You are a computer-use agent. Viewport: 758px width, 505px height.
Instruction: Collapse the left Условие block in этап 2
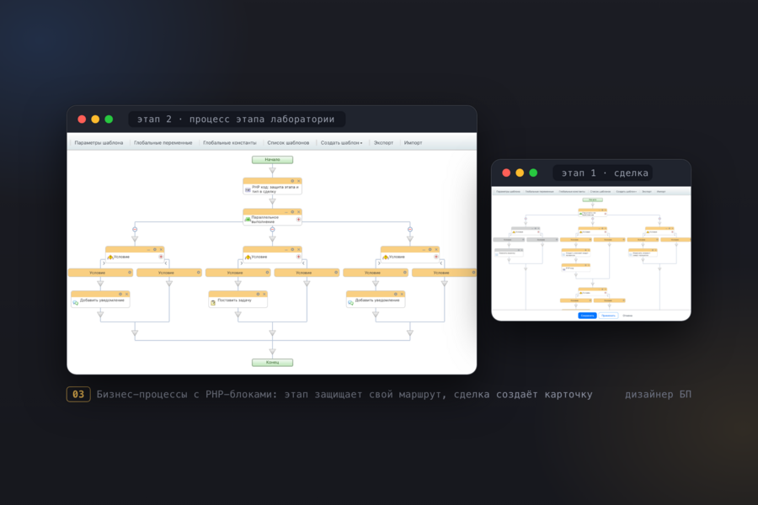pyautogui.click(x=149, y=249)
